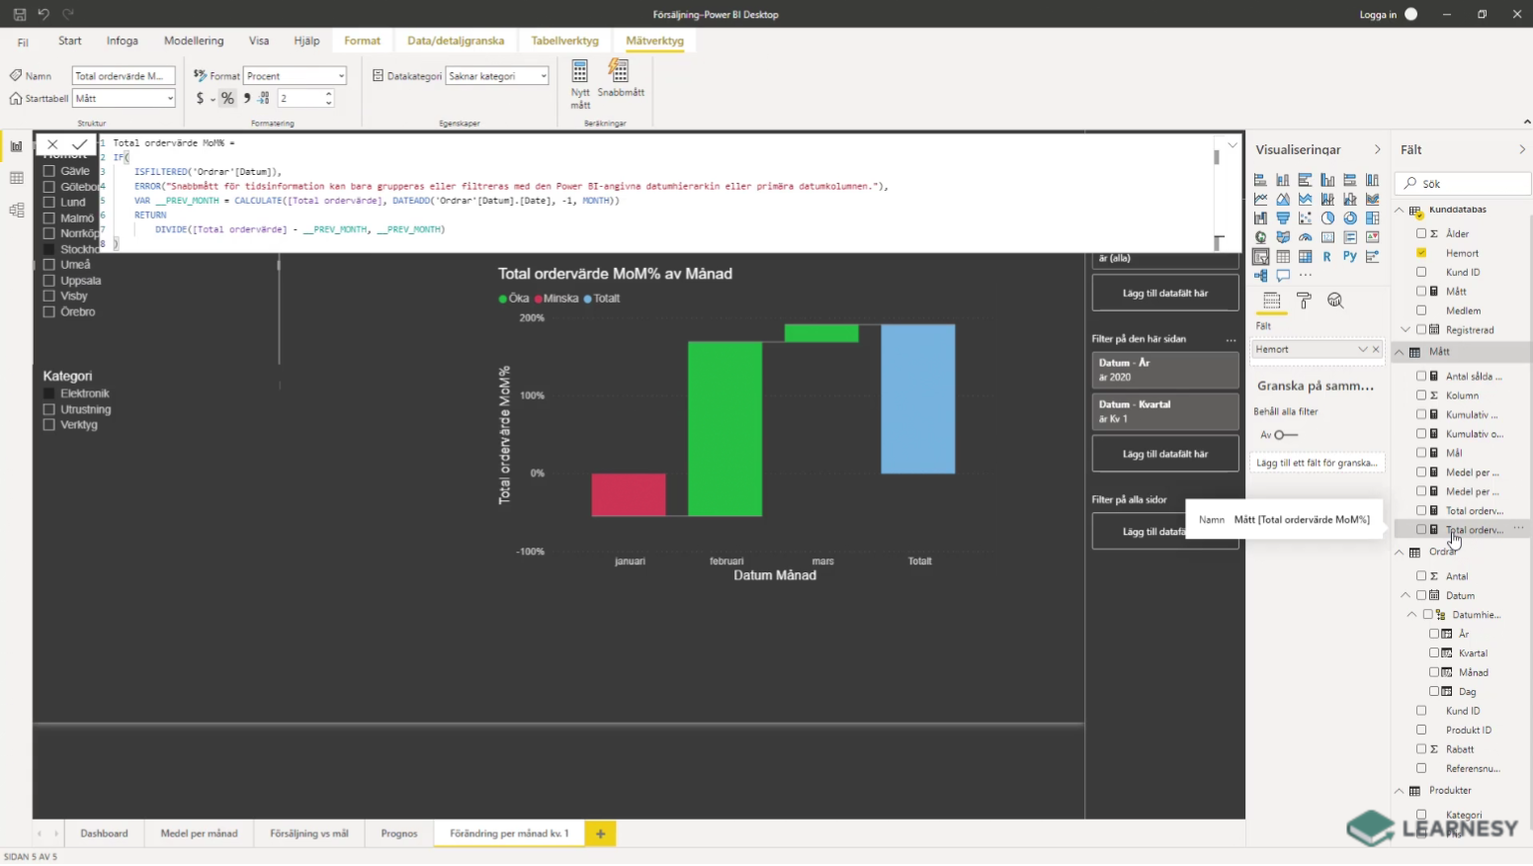The width and height of the screenshot is (1533, 866).
Task: Check Örebro in Hemort slicer
Action: 48,312
